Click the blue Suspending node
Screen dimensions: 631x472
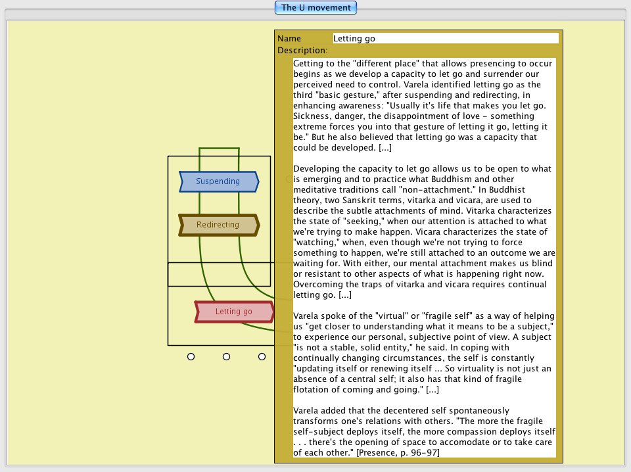coord(218,181)
